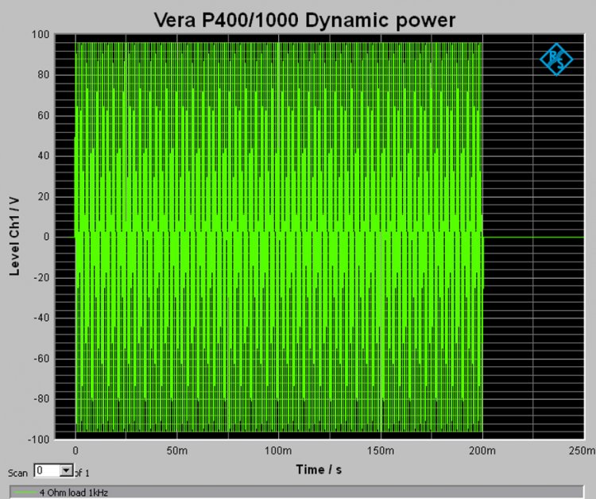Select the '4 Ohm load 1kHz' legend entry
596x499 pixels.
pos(74,493)
